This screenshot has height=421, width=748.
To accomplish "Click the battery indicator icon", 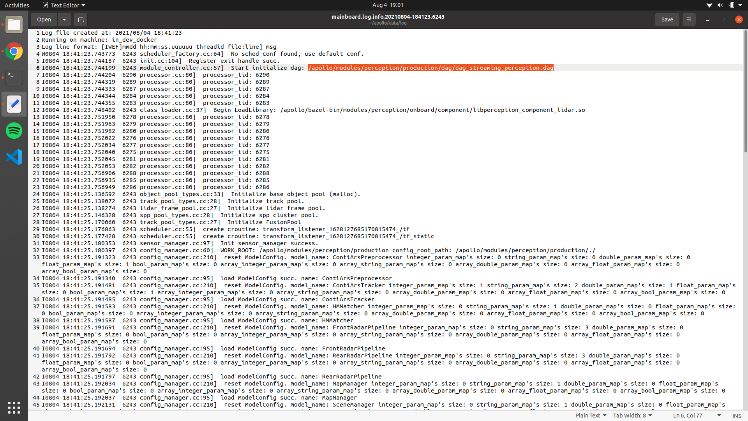I will 731,5.
